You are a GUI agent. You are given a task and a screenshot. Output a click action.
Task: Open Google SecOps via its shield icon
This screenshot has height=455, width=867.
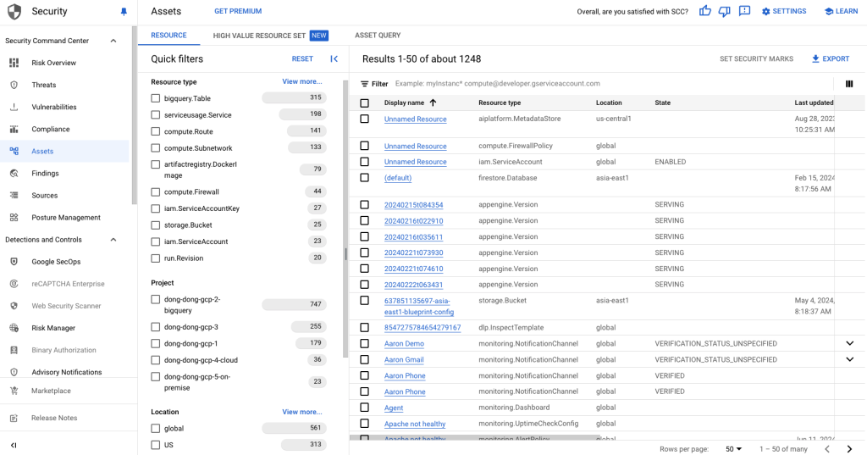[x=14, y=262]
